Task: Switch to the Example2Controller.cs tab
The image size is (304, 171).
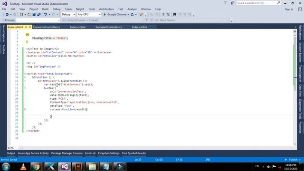Action: [109, 27]
